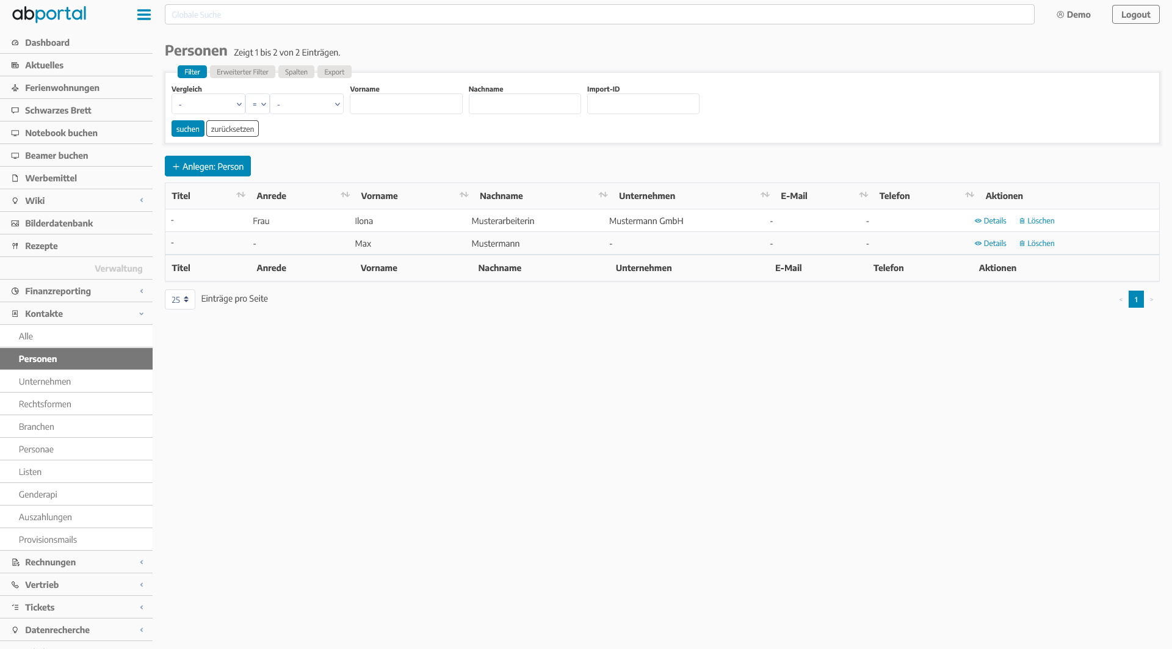Delete the Max Mustermann entry

(1036, 244)
